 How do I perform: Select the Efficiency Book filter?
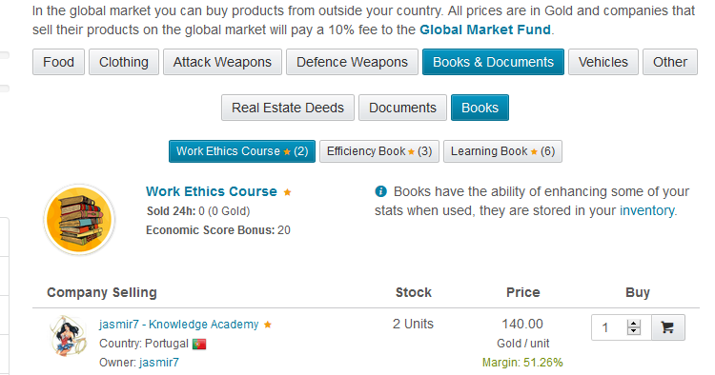click(x=379, y=151)
